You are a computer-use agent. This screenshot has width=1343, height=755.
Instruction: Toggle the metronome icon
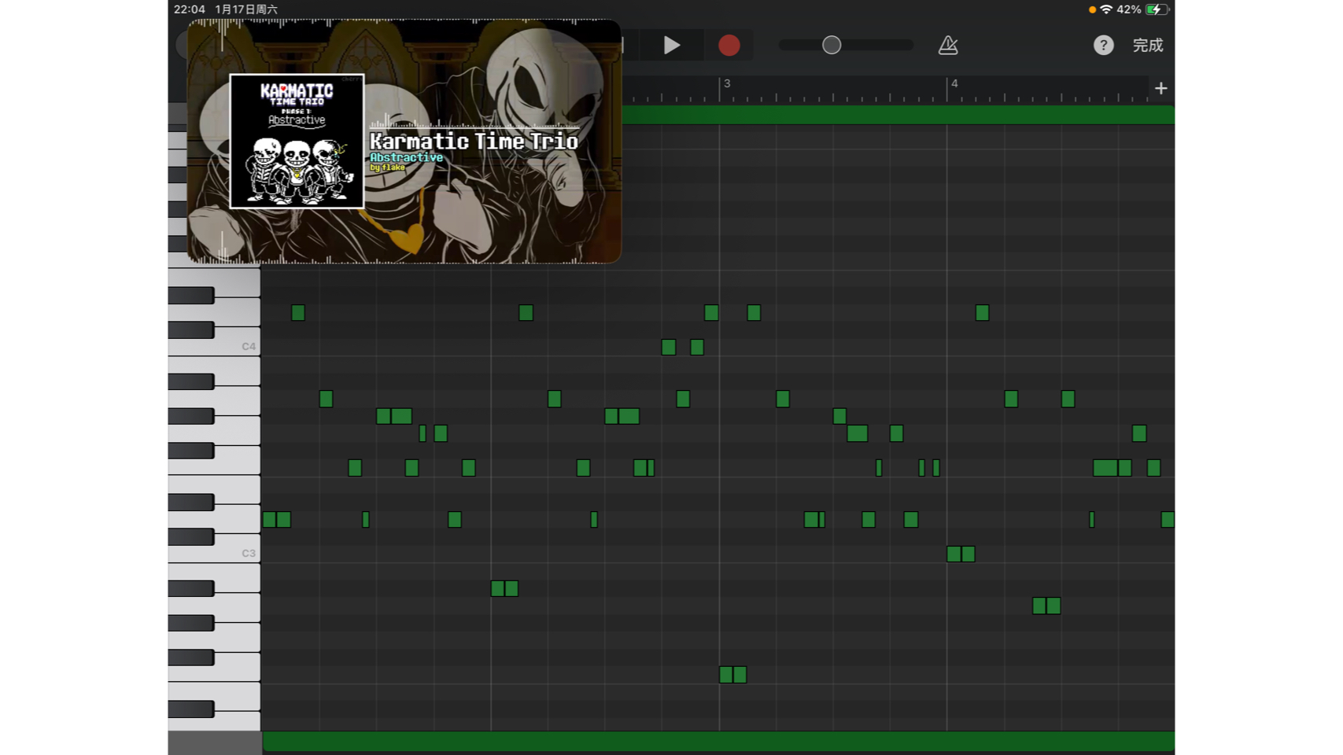[x=948, y=46]
